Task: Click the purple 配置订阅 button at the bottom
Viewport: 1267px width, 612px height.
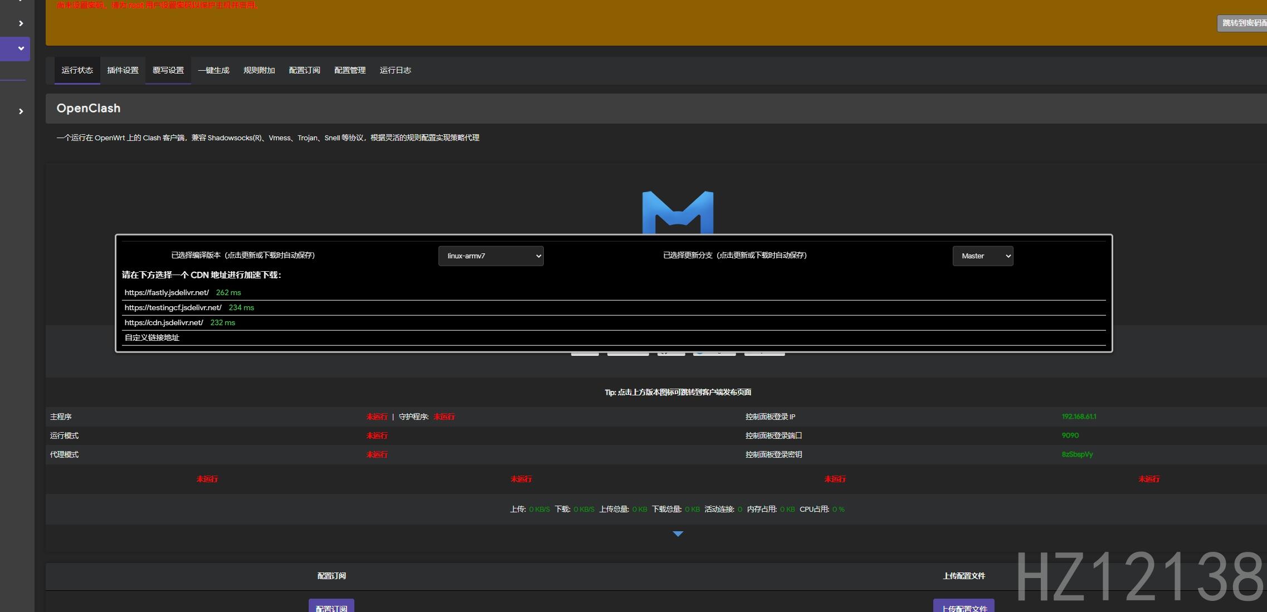Action: pos(332,606)
